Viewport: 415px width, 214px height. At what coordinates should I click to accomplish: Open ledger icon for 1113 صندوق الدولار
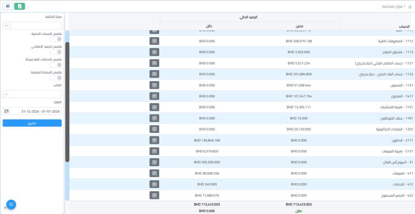(x=154, y=52)
